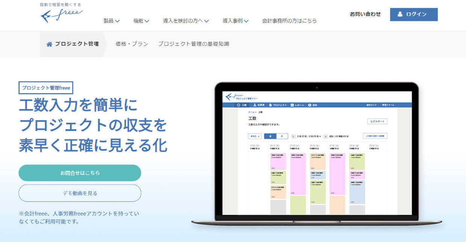
Task: Click the note starting ※会計freee、人事労務freee
Action: click(x=79, y=218)
